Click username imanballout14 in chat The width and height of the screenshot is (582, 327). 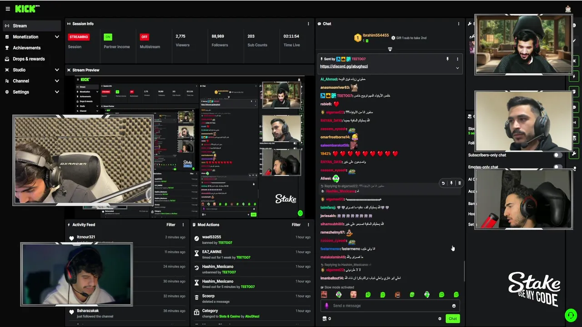(x=332, y=278)
